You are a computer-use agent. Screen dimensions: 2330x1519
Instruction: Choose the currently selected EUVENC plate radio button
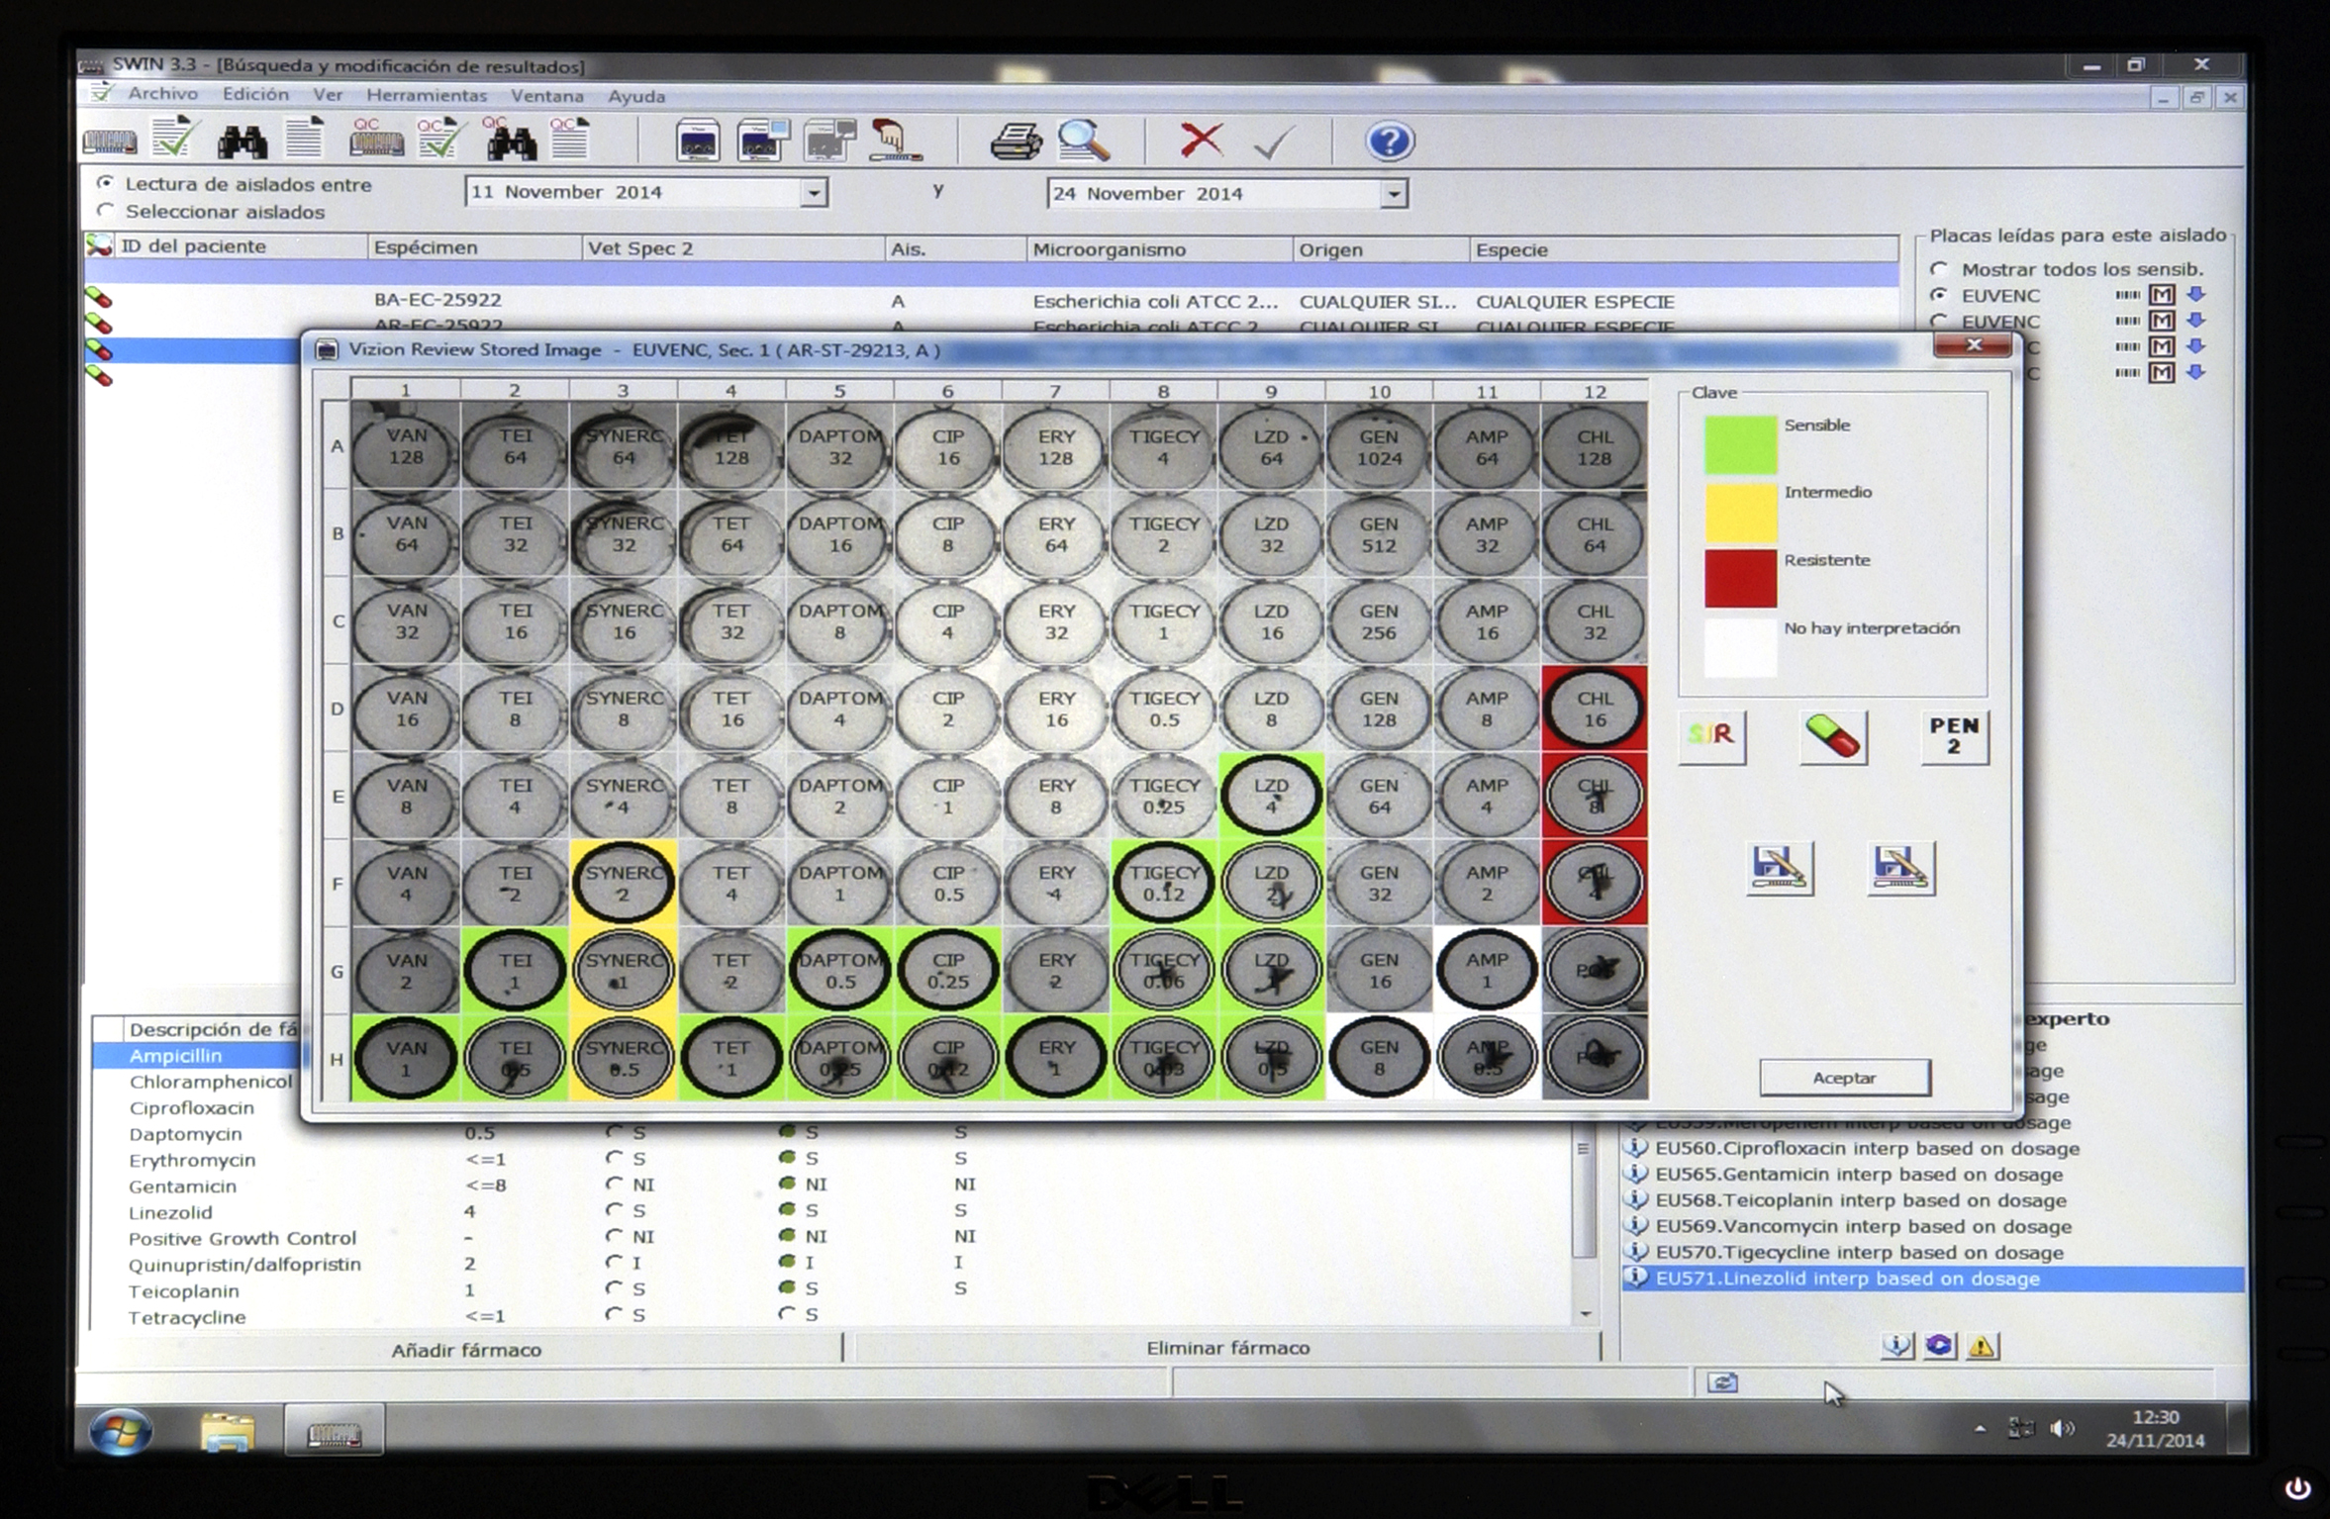(1938, 295)
